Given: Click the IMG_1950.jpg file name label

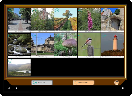Looking at the screenshot, I should coord(43,57).
